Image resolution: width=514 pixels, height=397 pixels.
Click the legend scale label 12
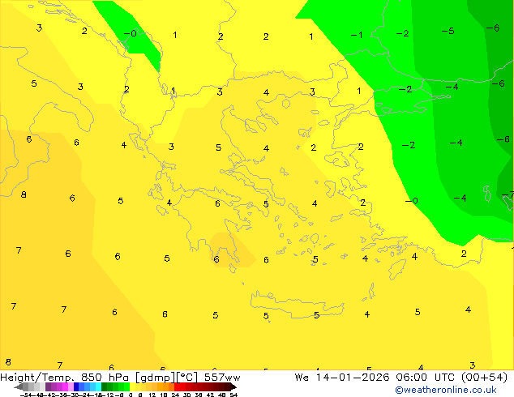click(152, 395)
